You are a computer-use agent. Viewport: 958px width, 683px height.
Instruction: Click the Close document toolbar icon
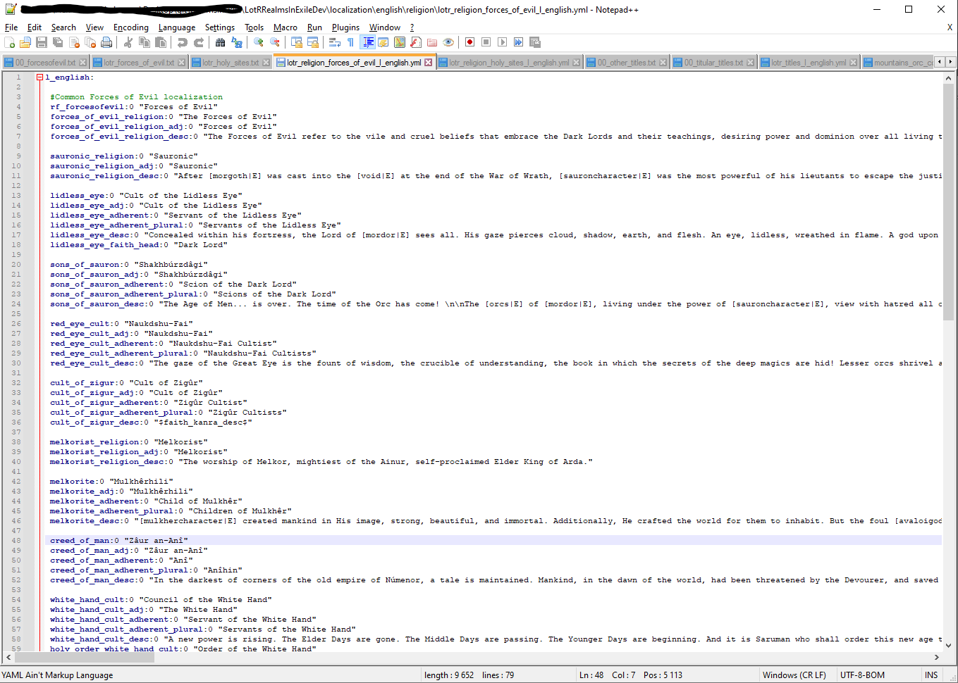tap(74, 43)
